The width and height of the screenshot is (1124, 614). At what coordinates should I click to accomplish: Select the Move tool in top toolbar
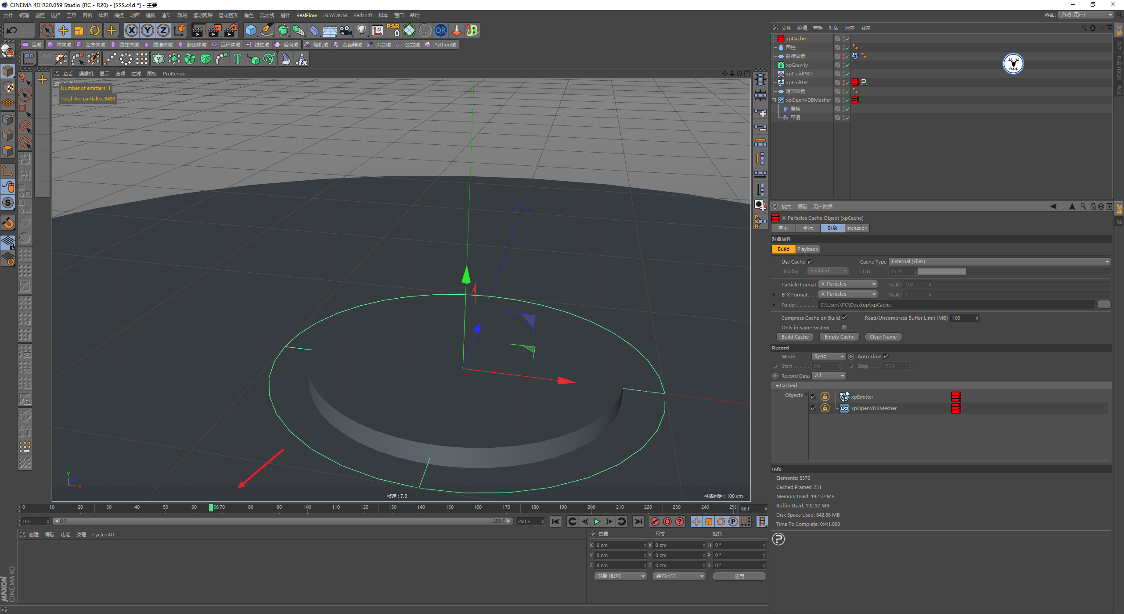[x=63, y=30]
